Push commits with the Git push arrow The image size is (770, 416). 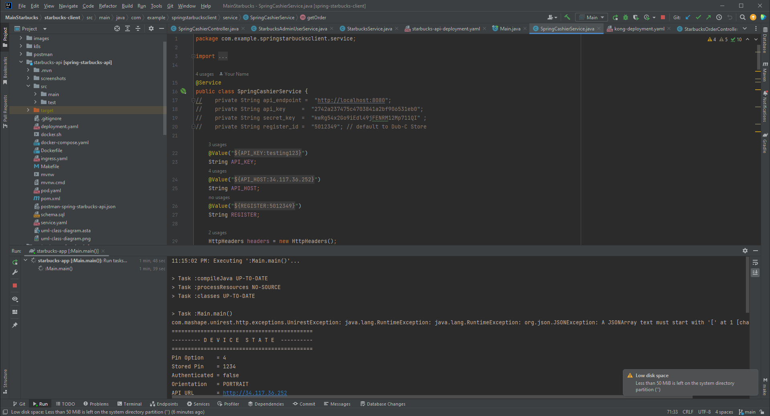(709, 17)
